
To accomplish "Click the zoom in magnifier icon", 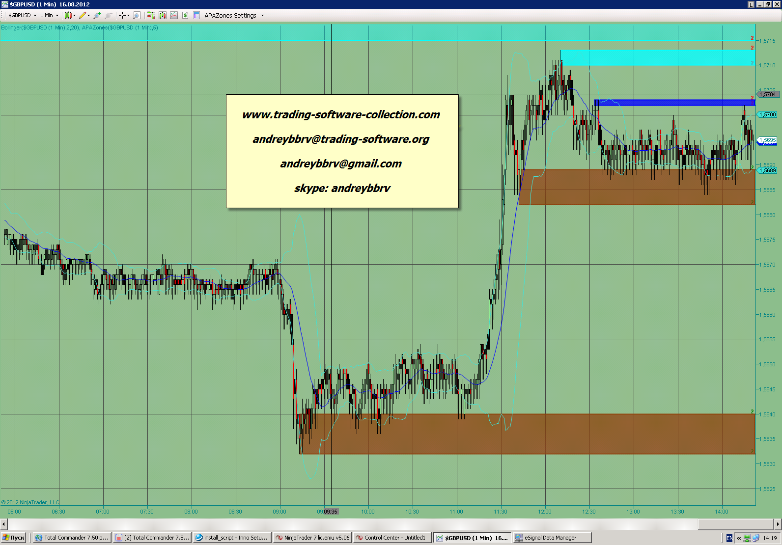I will [x=97, y=16].
